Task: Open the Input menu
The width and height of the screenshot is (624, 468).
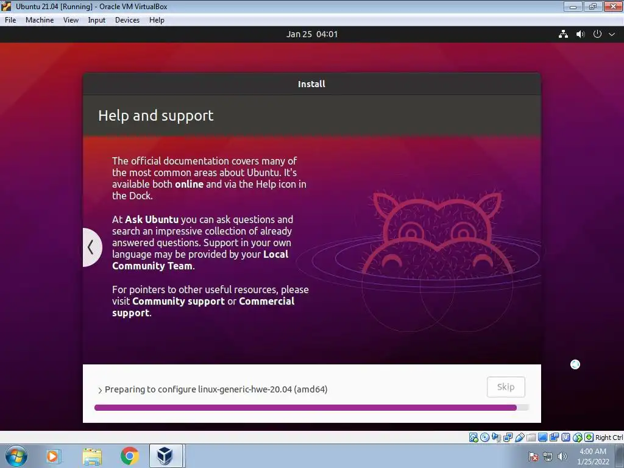Action: 97,20
